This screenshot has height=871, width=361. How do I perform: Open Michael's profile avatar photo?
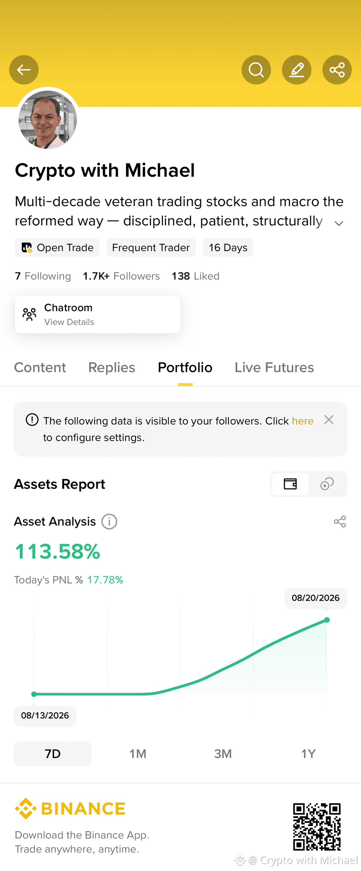click(48, 119)
